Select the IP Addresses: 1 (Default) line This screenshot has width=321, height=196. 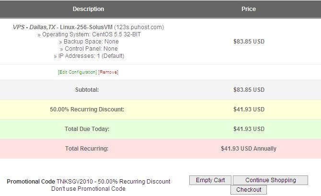(x=89, y=56)
